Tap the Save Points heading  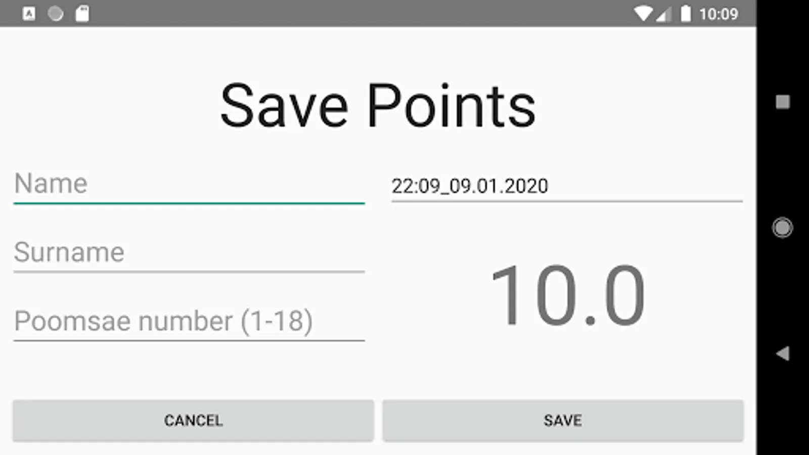click(x=378, y=106)
